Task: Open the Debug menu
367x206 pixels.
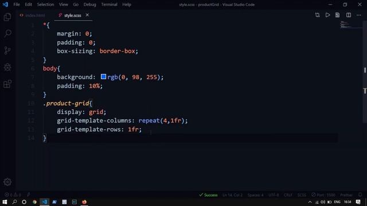Action: coord(89,5)
